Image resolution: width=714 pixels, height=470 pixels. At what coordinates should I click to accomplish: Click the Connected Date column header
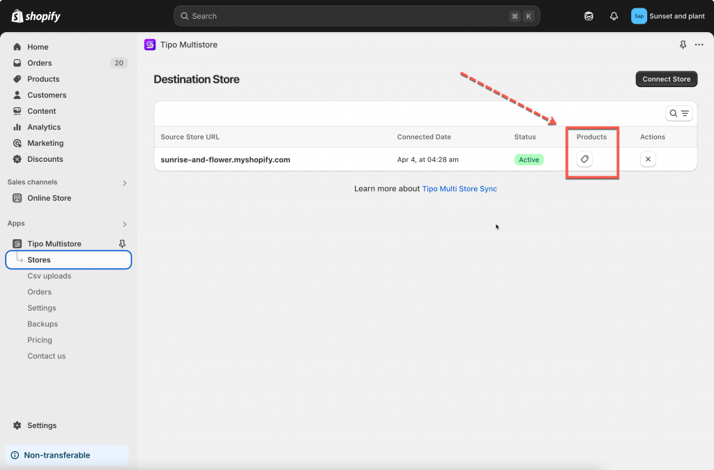pos(424,137)
